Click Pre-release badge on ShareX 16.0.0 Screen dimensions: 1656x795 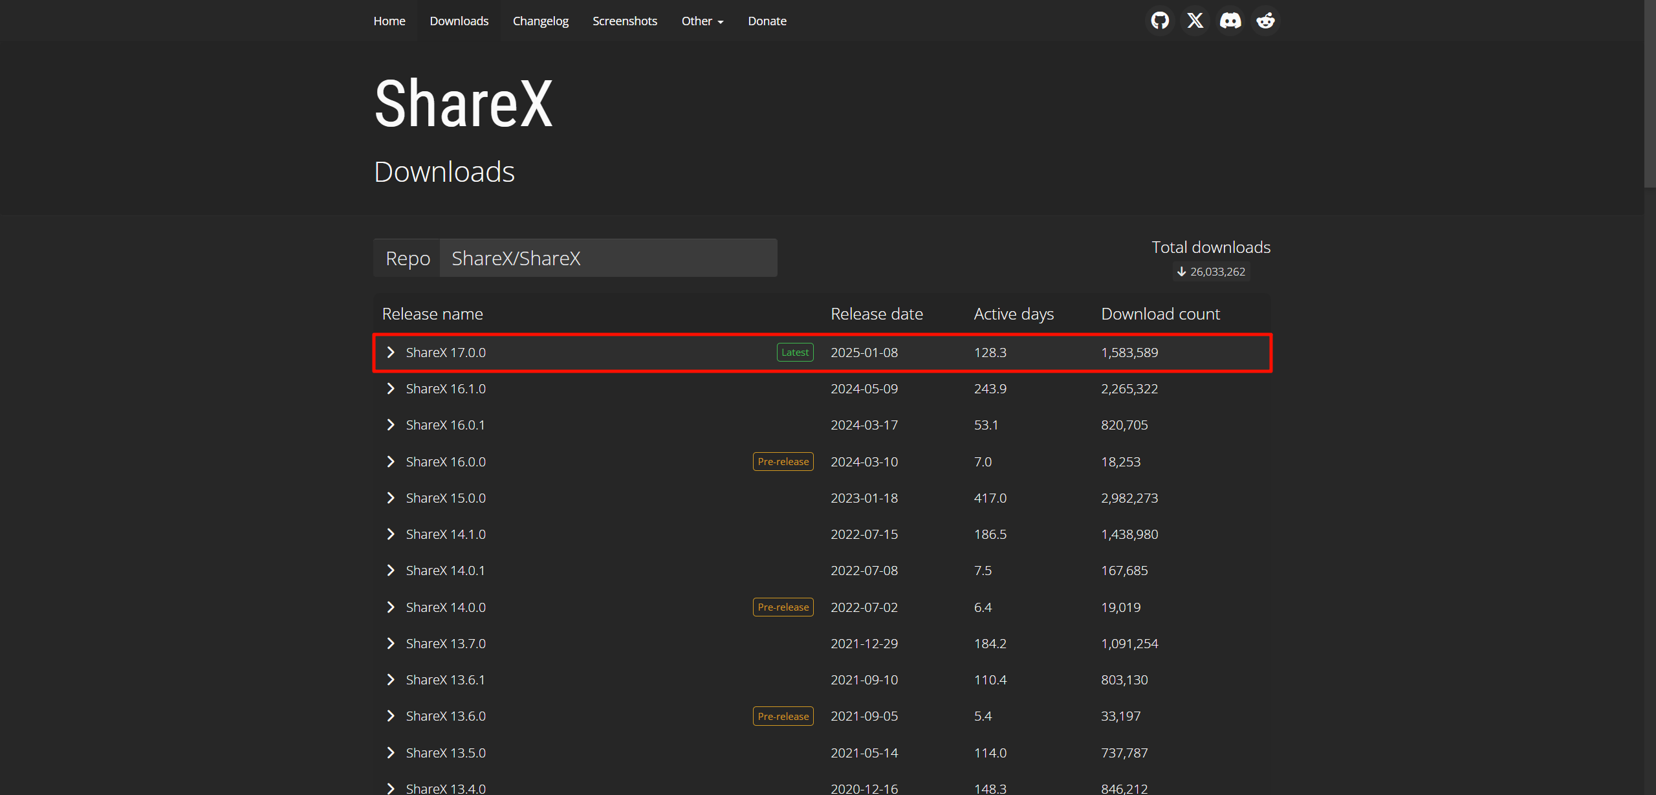tap(783, 462)
